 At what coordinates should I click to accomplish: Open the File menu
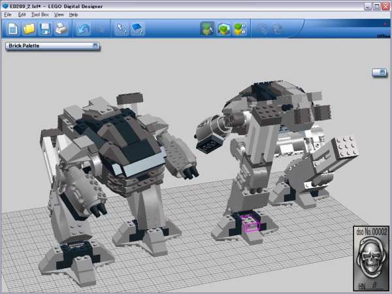click(8, 15)
